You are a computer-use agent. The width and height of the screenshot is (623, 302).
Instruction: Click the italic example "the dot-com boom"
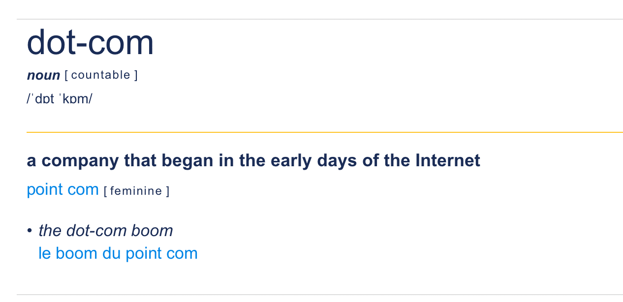(x=106, y=231)
